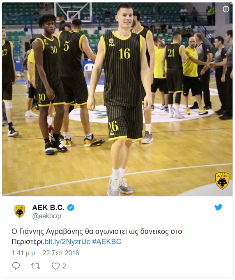Click the AEK B.C. profile avatar
This screenshot has width=235, height=280.
[20, 211]
